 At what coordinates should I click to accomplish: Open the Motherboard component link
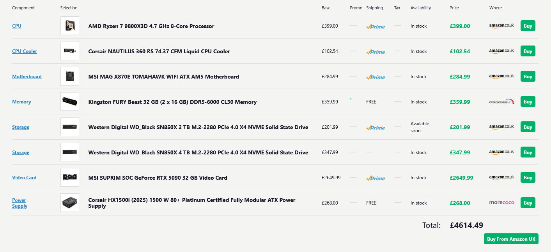tap(27, 77)
